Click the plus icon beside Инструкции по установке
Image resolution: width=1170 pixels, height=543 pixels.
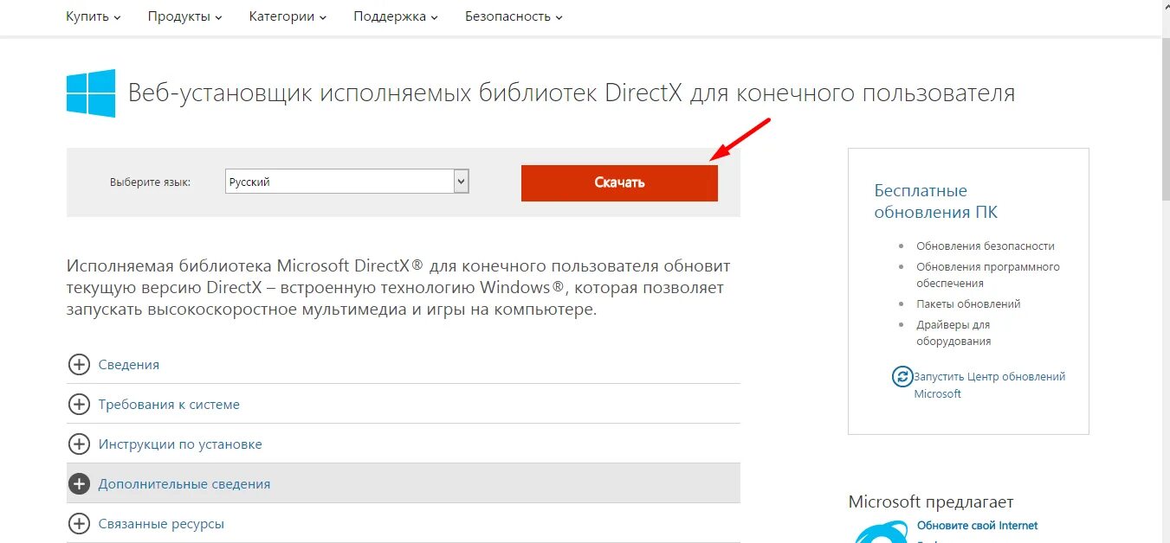(79, 444)
